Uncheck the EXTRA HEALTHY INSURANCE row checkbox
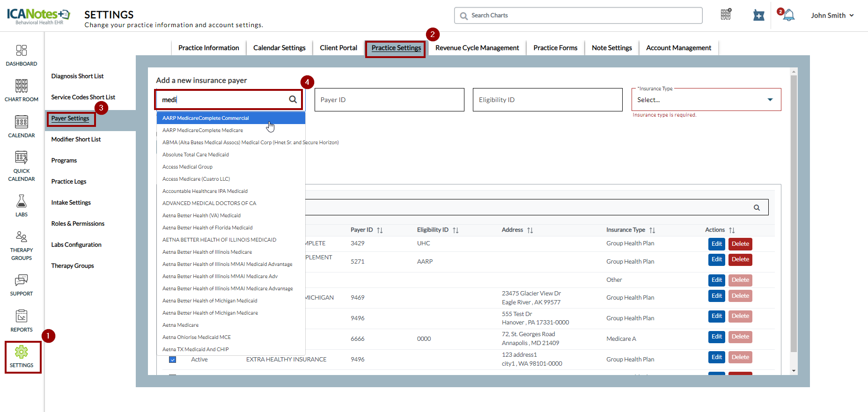The image size is (868, 412). coord(172,360)
